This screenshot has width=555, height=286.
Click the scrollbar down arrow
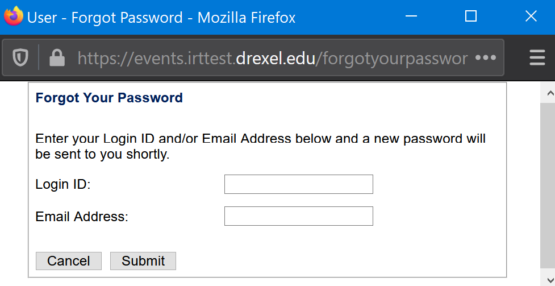click(x=550, y=280)
